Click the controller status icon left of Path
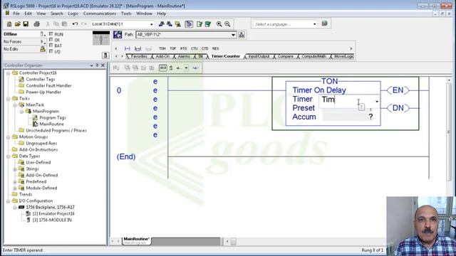This screenshot has width=456, height=256. pyautogui.click(x=118, y=35)
